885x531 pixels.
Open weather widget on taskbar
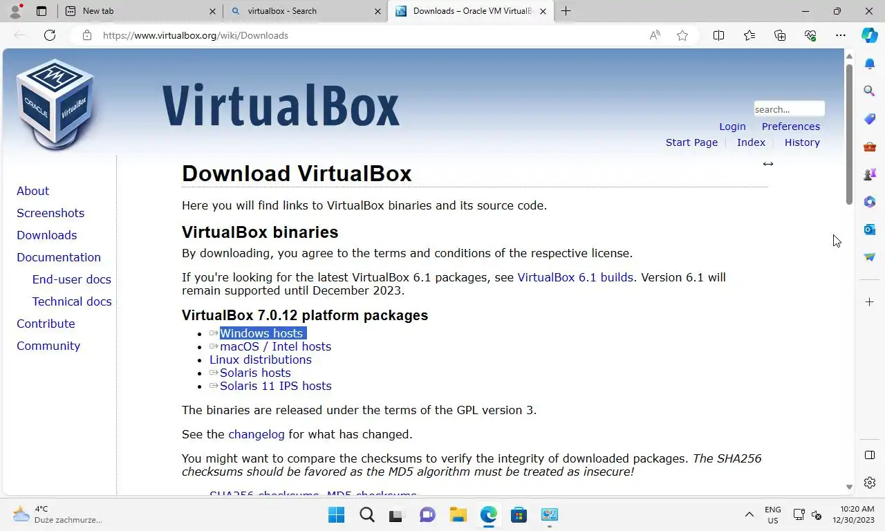click(x=58, y=514)
